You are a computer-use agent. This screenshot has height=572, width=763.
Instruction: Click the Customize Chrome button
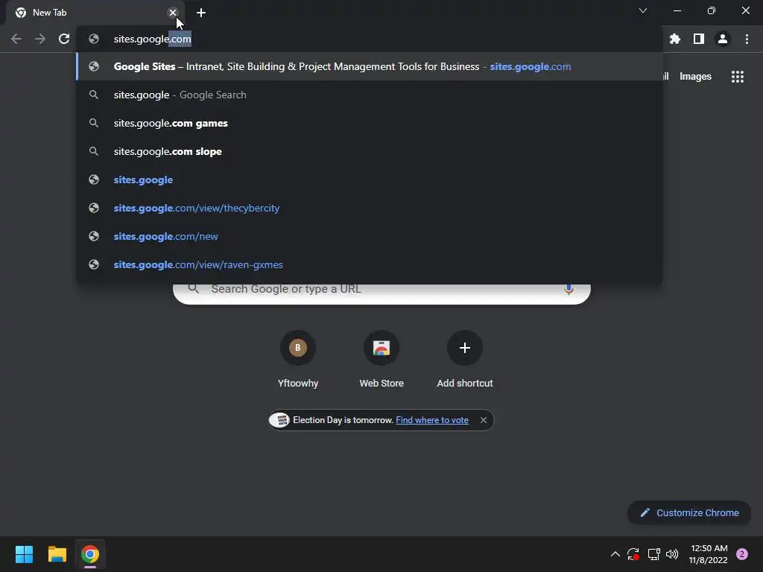[x=689, y=512]
